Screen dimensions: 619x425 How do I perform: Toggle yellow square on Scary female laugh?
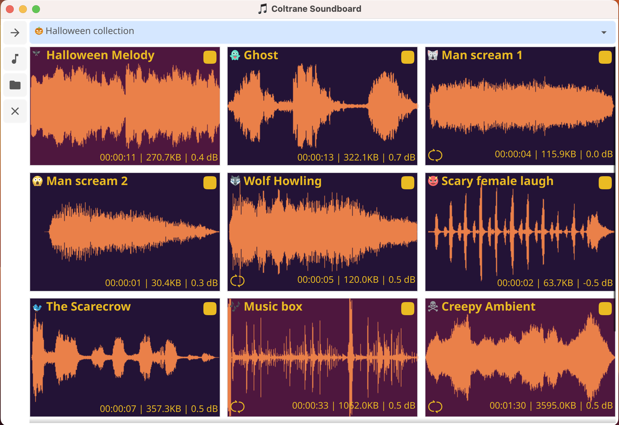click(x=605, y=183)
